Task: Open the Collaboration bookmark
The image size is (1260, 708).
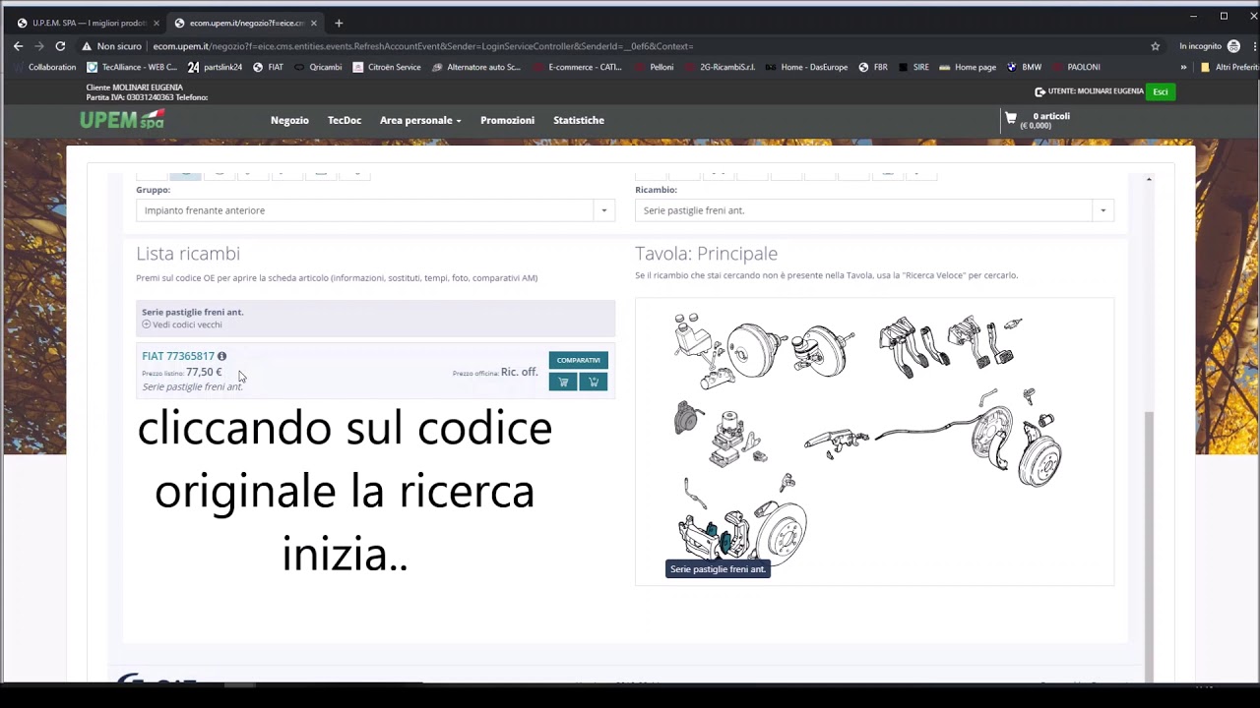Action: [44, 67]
